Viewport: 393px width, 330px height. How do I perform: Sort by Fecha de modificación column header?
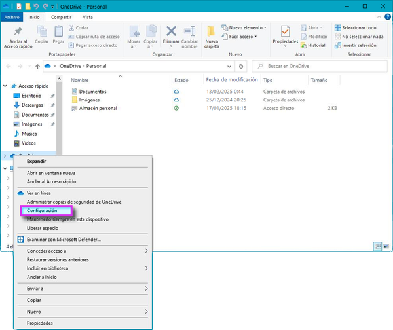232,80
